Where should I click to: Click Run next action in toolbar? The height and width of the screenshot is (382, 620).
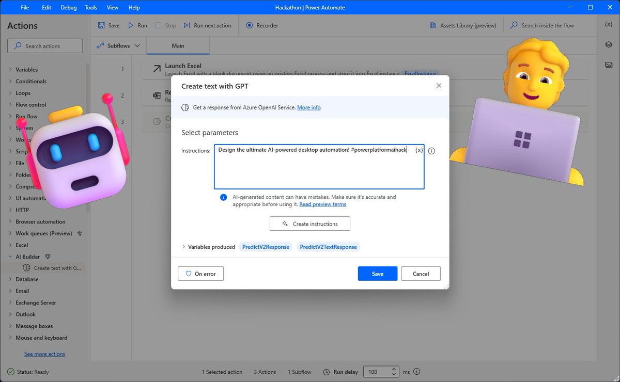[x=207, y=25]
